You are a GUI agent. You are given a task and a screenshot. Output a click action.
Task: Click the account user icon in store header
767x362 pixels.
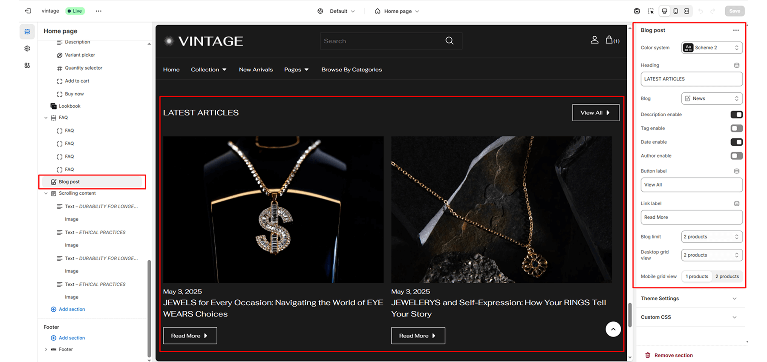tap(594, 40)
